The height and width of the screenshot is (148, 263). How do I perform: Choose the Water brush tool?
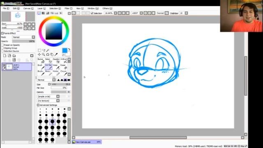(x=56, y=67)
